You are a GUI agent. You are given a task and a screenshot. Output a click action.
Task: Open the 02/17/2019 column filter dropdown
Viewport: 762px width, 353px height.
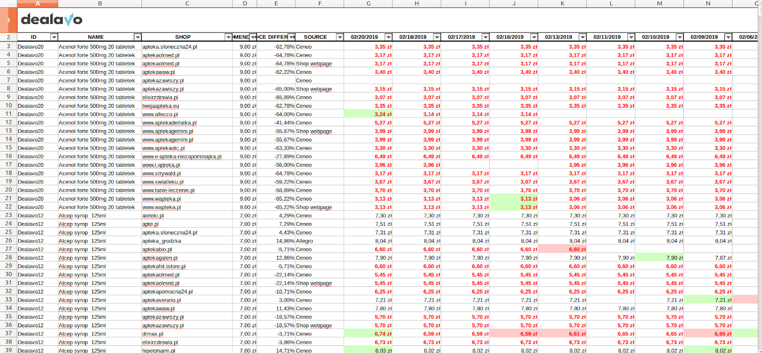(x=485, y=37)
